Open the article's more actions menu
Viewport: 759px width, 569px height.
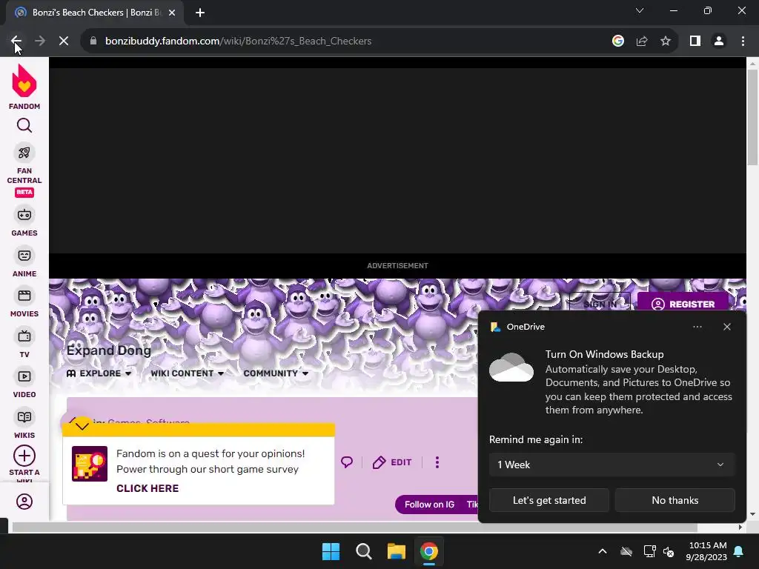(x=437, y=462)
